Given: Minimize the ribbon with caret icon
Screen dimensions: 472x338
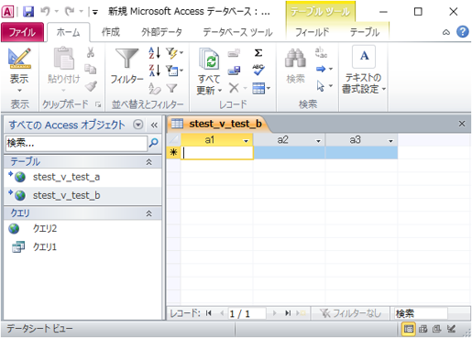Looking at the screenshot, I should tap(446, 32).
